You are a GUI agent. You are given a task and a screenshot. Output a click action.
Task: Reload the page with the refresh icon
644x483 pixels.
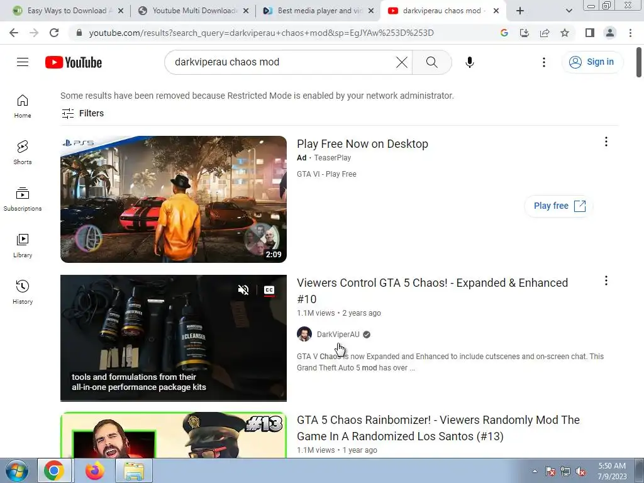click(54, 33)
